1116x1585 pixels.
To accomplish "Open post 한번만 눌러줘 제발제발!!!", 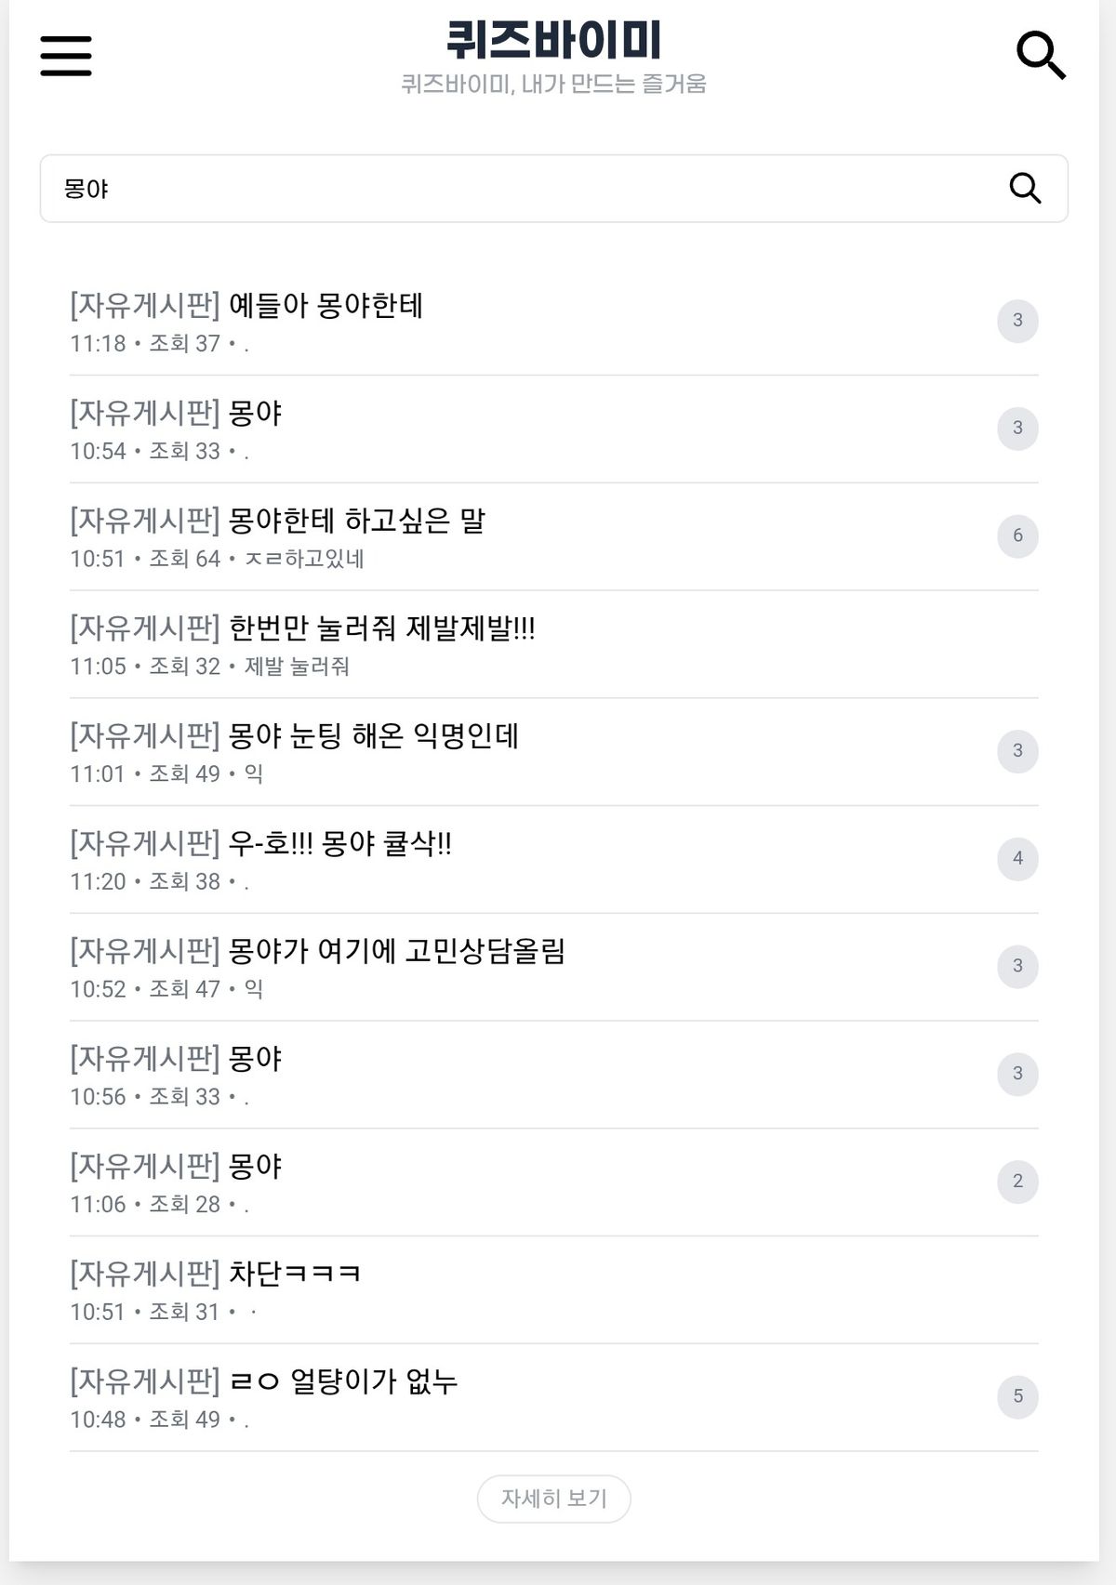I will (381, 628).
